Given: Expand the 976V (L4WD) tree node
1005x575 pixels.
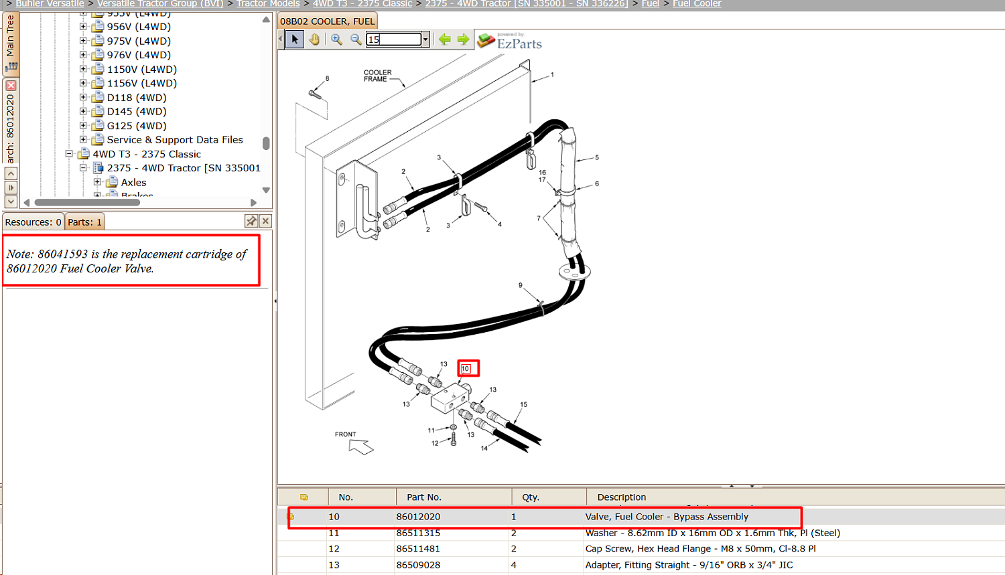Looking at the screenshot, I should 83,55.
